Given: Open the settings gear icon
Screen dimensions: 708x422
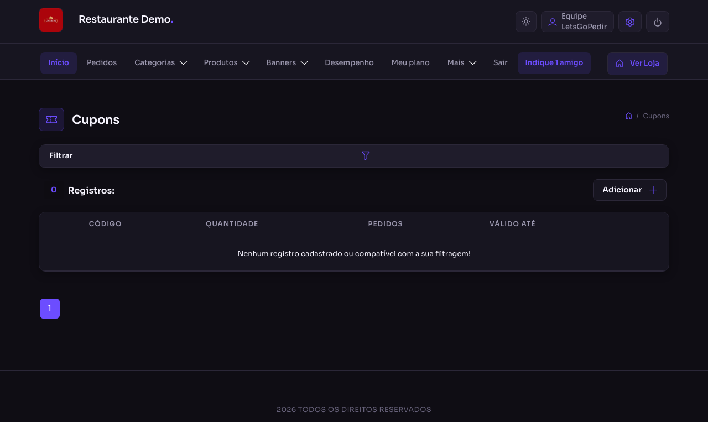Looking at the screenshot, I should [x=630, y=22].
